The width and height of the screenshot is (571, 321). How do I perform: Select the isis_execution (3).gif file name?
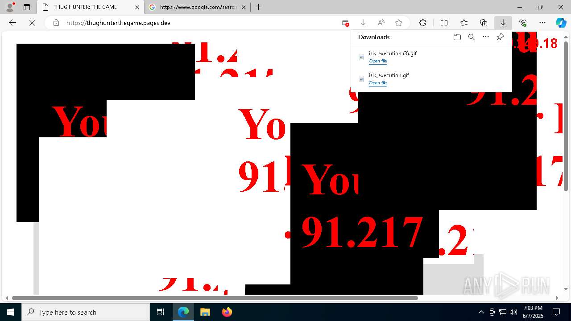click(x=393, y=53)
